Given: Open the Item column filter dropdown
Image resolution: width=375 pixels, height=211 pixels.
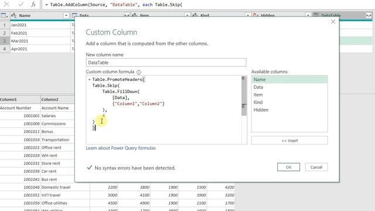Looking at the screenshot, I should click(187, 16).
